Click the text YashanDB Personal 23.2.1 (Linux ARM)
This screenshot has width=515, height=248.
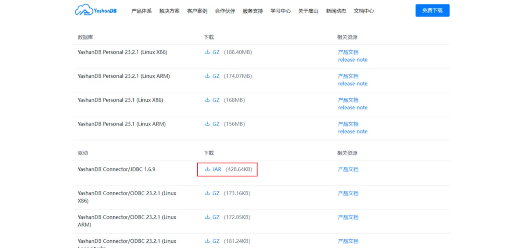tap(124, 76)
